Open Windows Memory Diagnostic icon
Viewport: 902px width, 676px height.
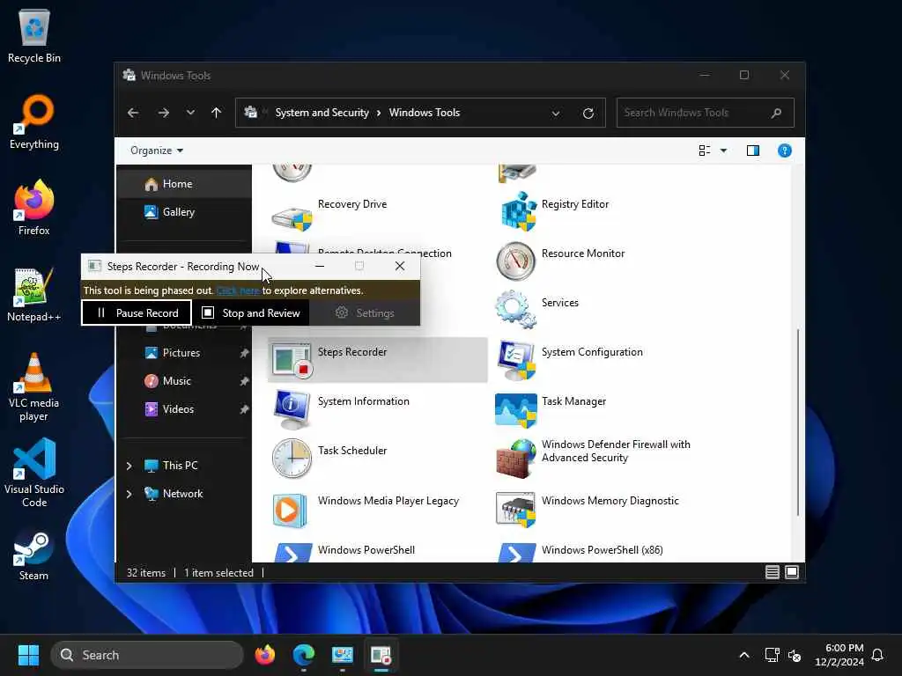(516, 509)
